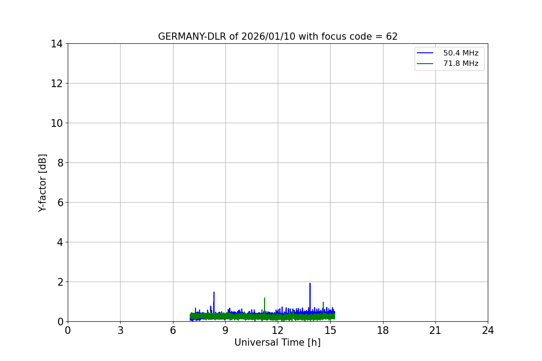Click y-axis tick label 14

57,44
